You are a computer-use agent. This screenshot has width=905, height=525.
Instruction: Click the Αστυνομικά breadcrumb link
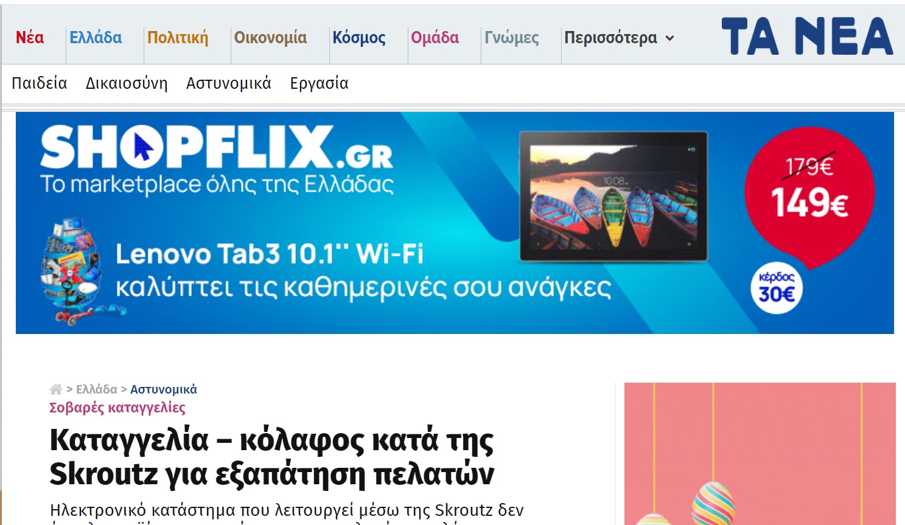click(x=164, y=389)
